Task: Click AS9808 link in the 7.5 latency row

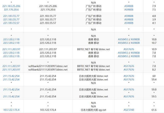Action: (x=129, y=10)
